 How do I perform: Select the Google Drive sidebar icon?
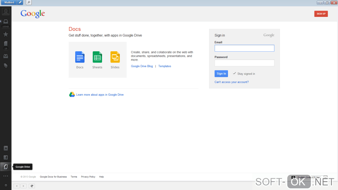[x=6, y=167]
